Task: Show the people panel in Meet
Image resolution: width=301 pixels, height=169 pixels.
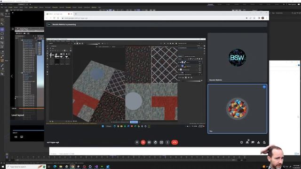Action: [x=247, y=142]
